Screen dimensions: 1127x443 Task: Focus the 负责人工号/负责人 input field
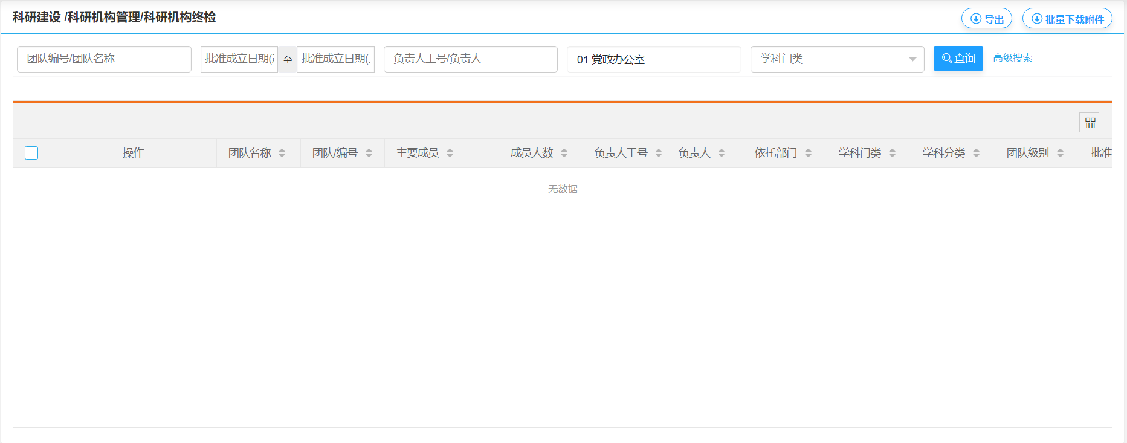pyautogui.click(x=470, y=59)
